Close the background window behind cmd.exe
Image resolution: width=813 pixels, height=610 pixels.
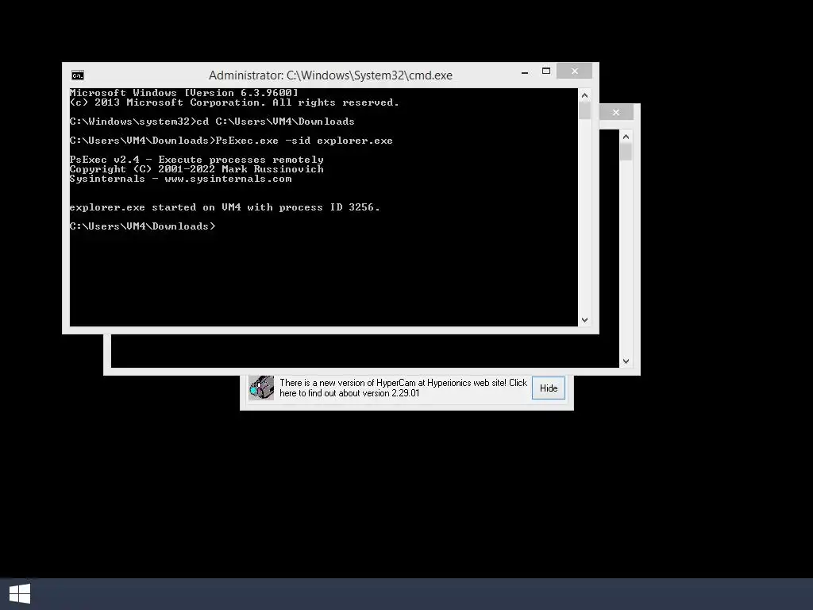616,112
